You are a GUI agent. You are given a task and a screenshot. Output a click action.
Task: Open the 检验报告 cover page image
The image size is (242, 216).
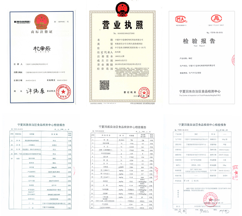pos(202,57)
